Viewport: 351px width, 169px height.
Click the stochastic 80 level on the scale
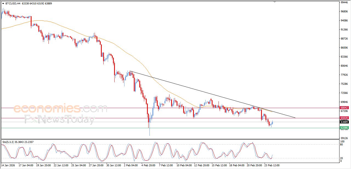(342, 144)
